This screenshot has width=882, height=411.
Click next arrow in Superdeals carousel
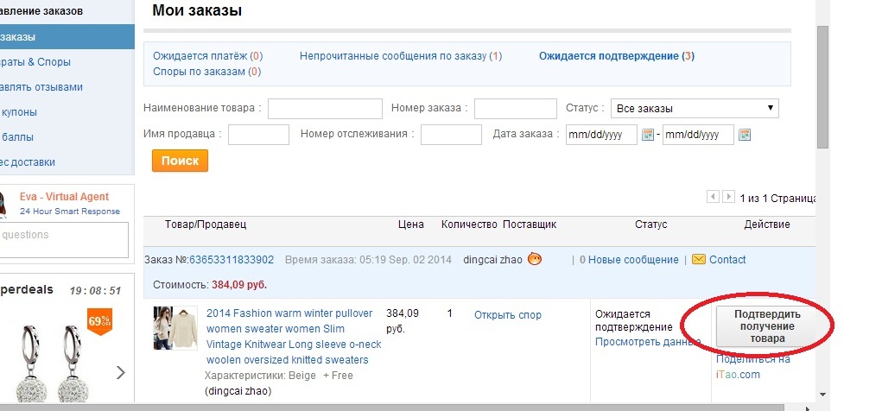121,372
